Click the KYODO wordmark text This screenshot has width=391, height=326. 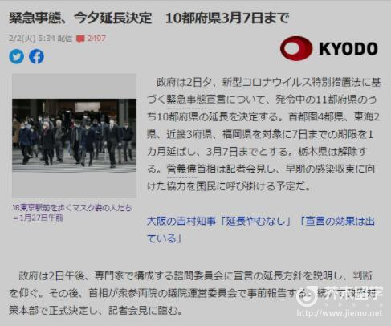pos(348,49)
